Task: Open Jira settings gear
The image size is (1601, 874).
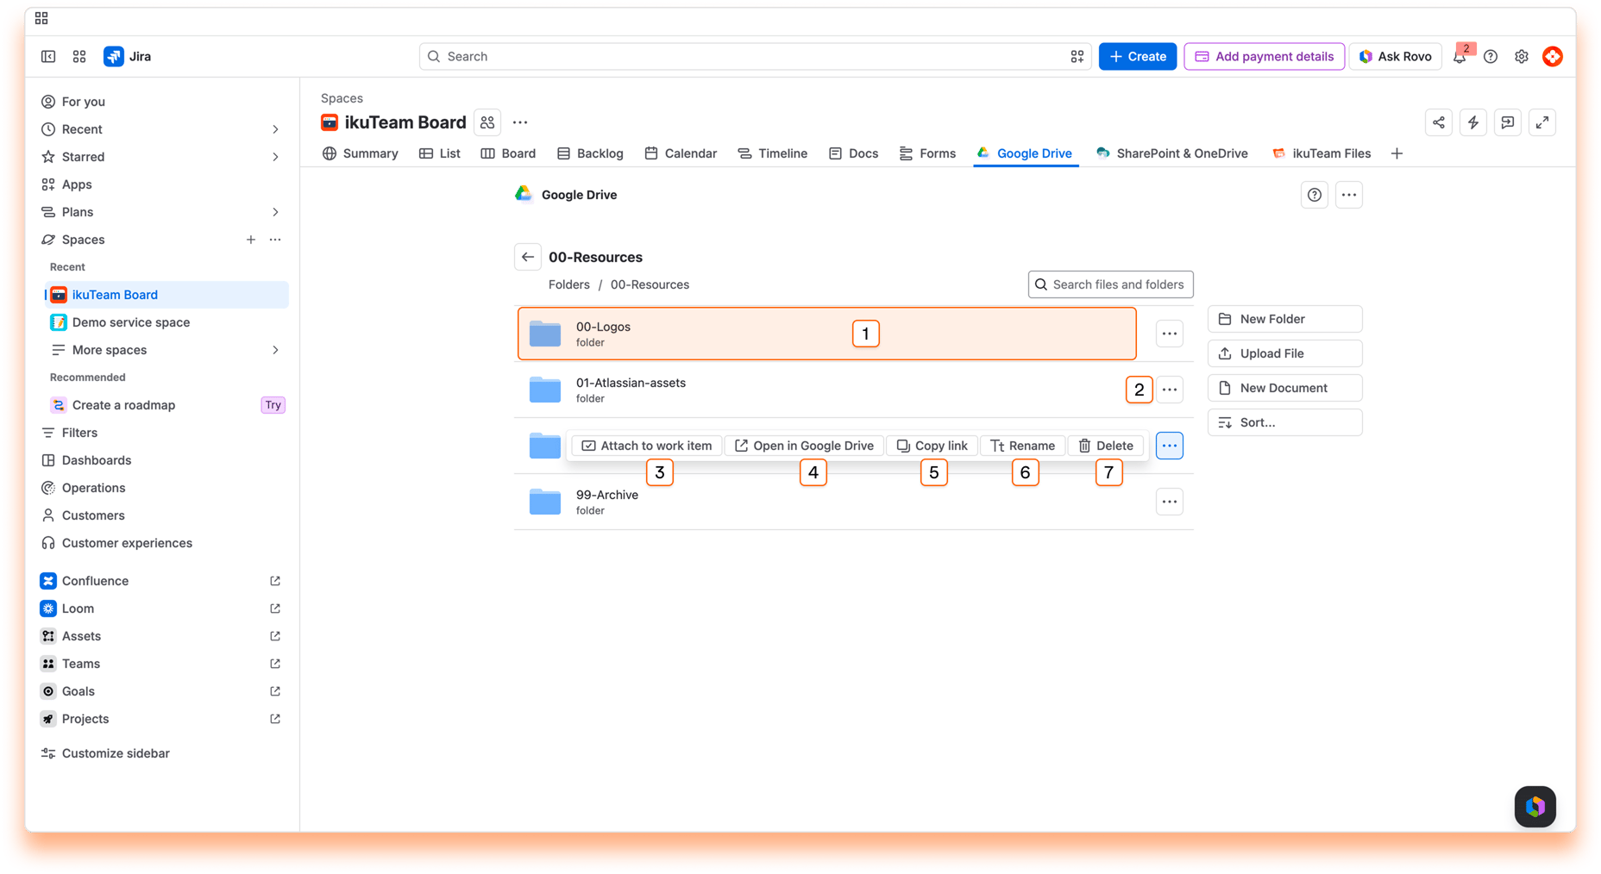Action: pyautogui.click(x=1522, y=56)
